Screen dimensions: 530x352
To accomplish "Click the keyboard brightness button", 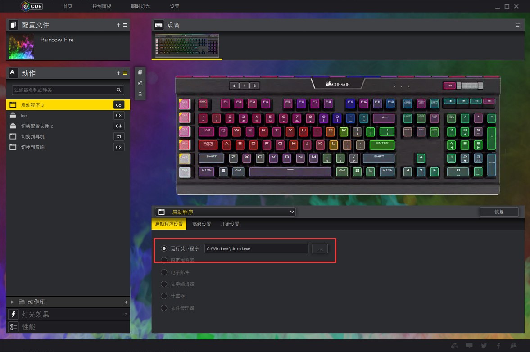I will [245, 86].
